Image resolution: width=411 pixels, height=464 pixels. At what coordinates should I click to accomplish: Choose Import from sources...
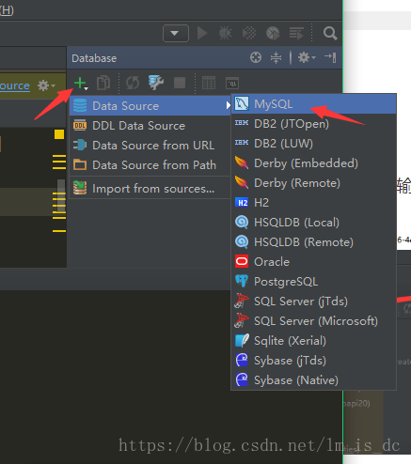coord(150,189)
